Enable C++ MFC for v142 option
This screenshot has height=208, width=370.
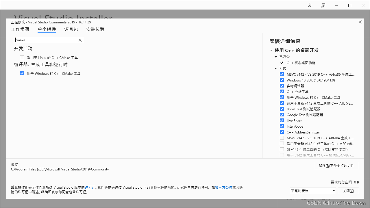click(282, 144)
